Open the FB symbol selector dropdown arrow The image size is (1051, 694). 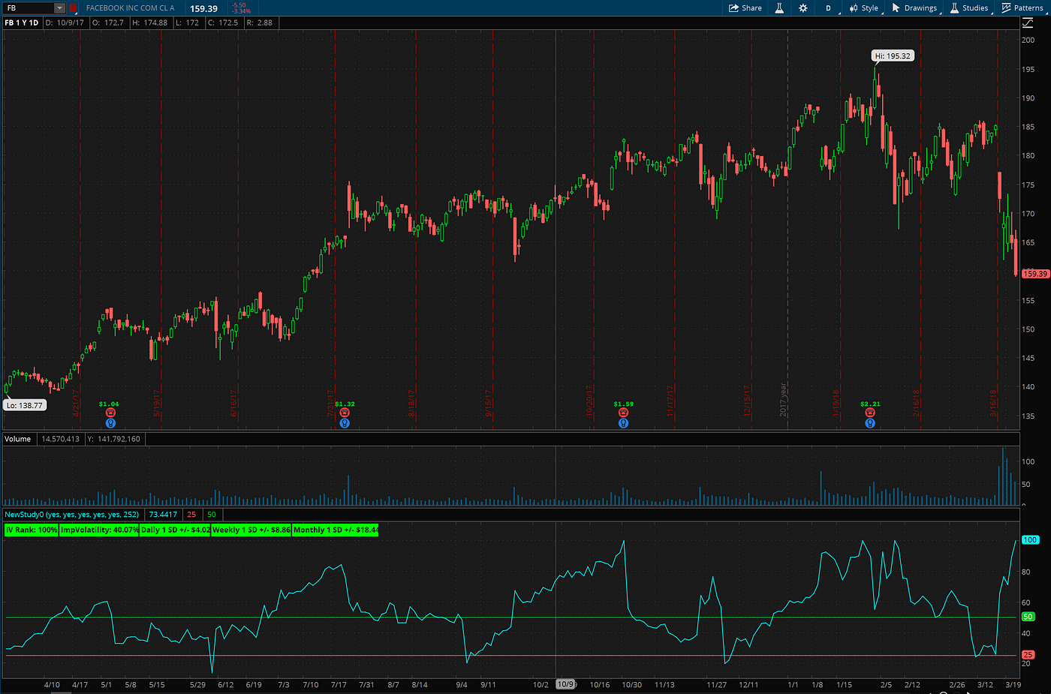[59, 8]
